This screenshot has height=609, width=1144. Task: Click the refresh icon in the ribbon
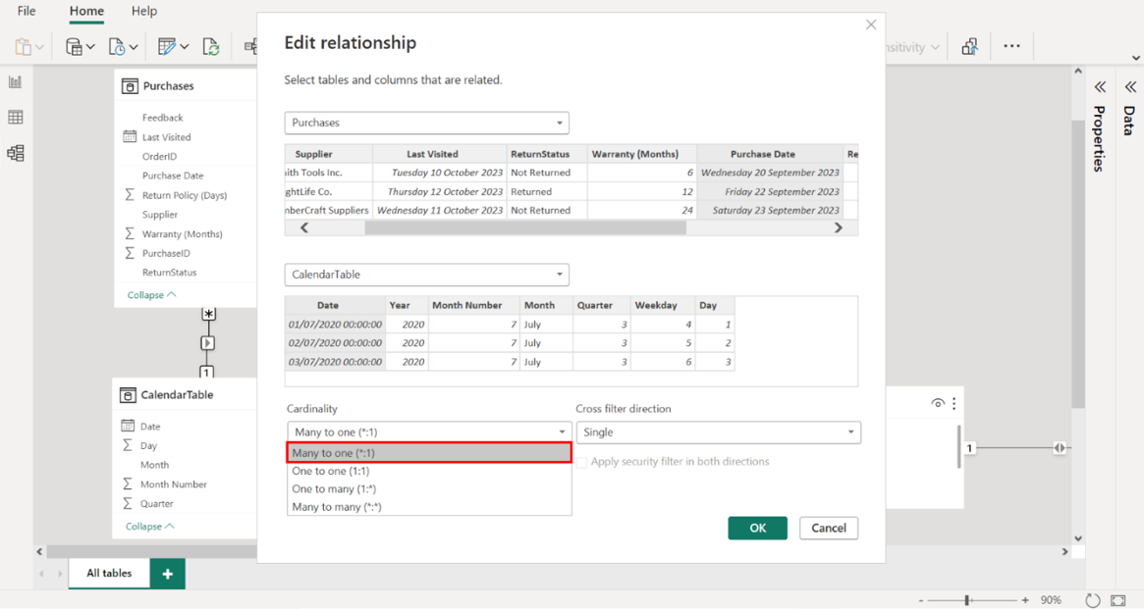(211, 46)
